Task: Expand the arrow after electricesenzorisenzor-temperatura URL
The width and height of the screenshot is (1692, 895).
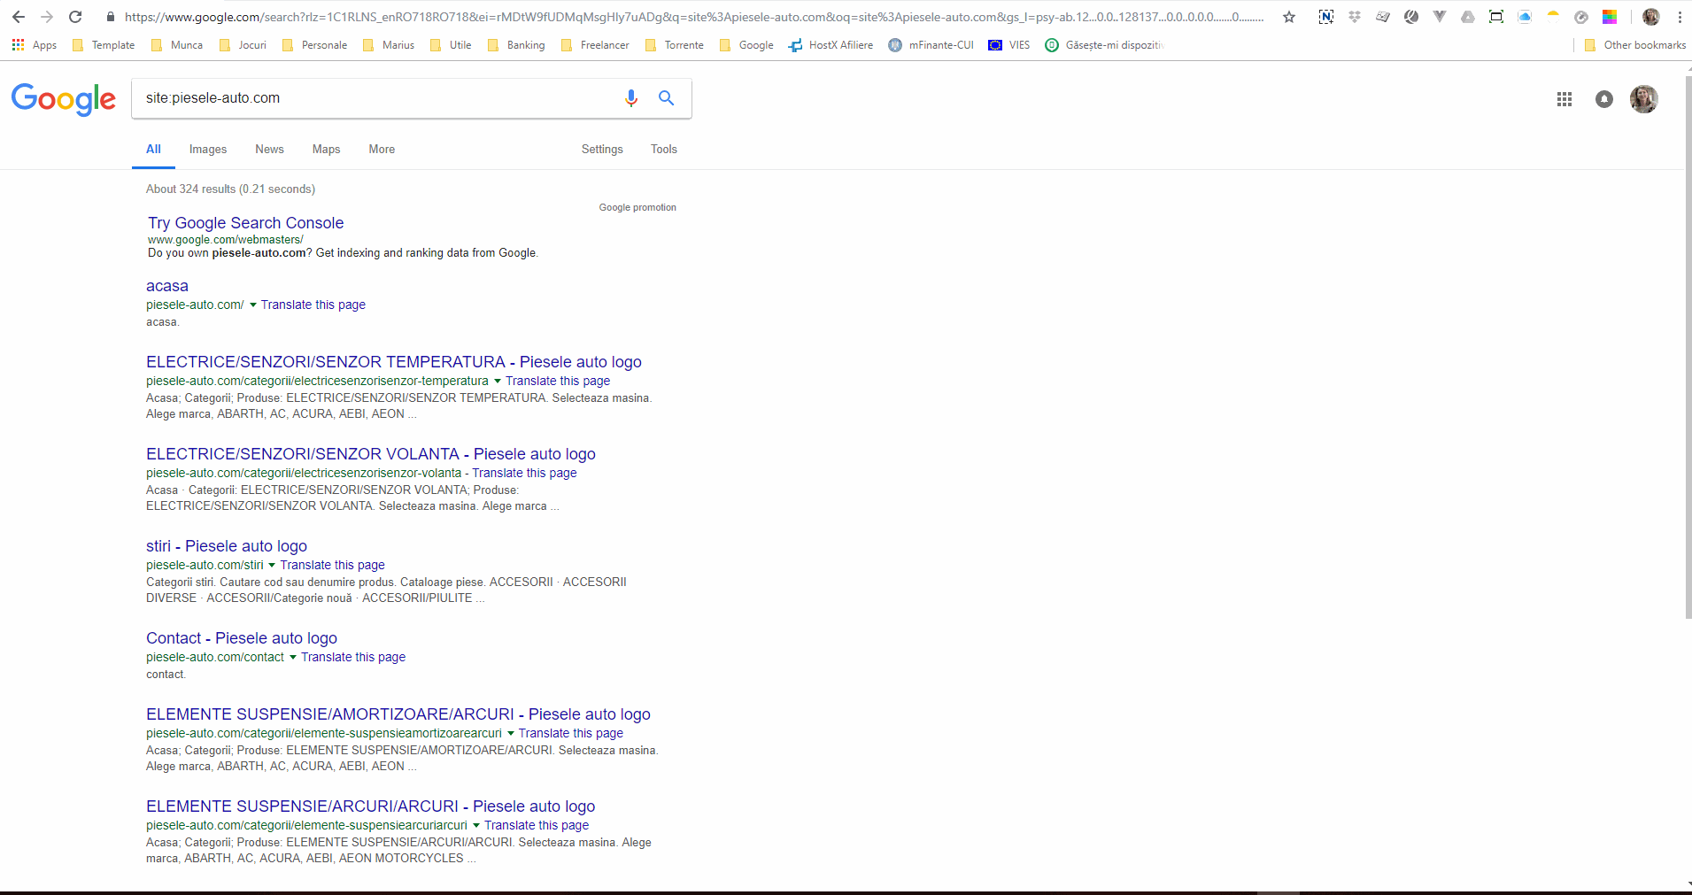Action: tap(498, 382)
